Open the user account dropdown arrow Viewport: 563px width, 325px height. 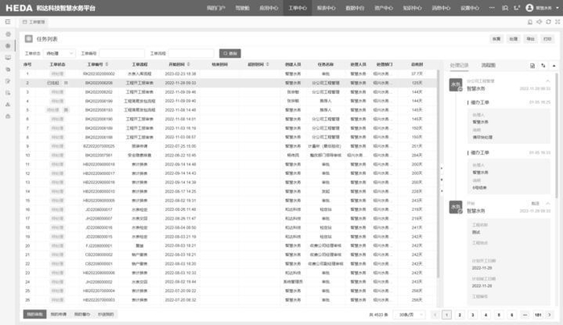point(557,8)
